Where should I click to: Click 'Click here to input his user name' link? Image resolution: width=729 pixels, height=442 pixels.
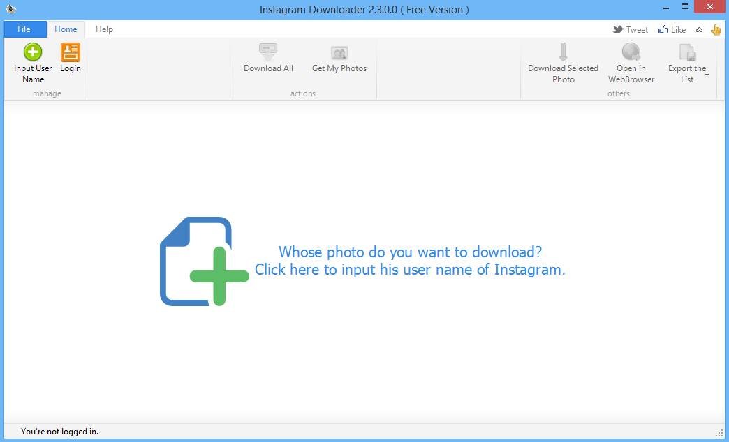[x=410, y=270]
